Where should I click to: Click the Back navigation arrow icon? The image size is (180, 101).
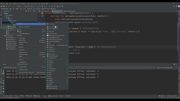pos(9,6)
